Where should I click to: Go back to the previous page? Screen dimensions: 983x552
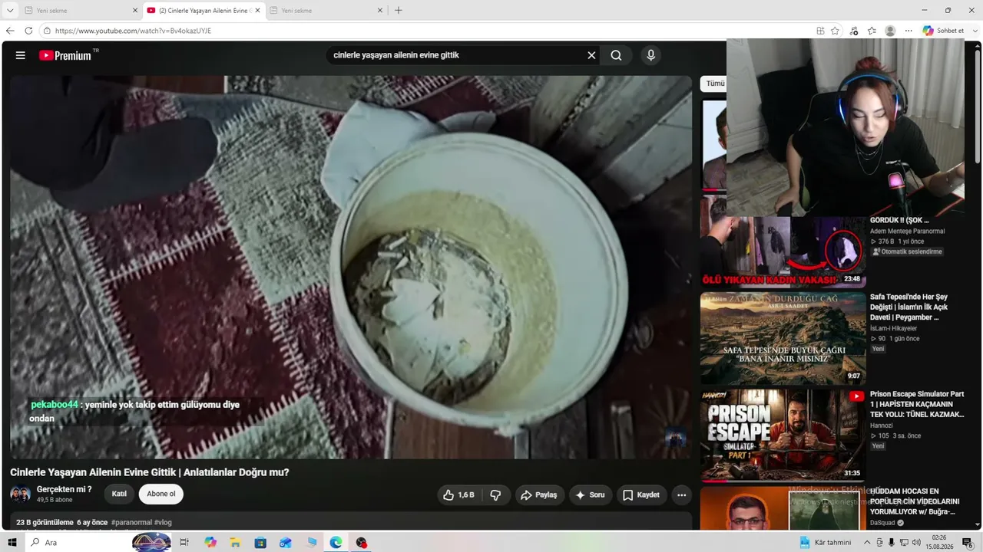click(10, 31)
